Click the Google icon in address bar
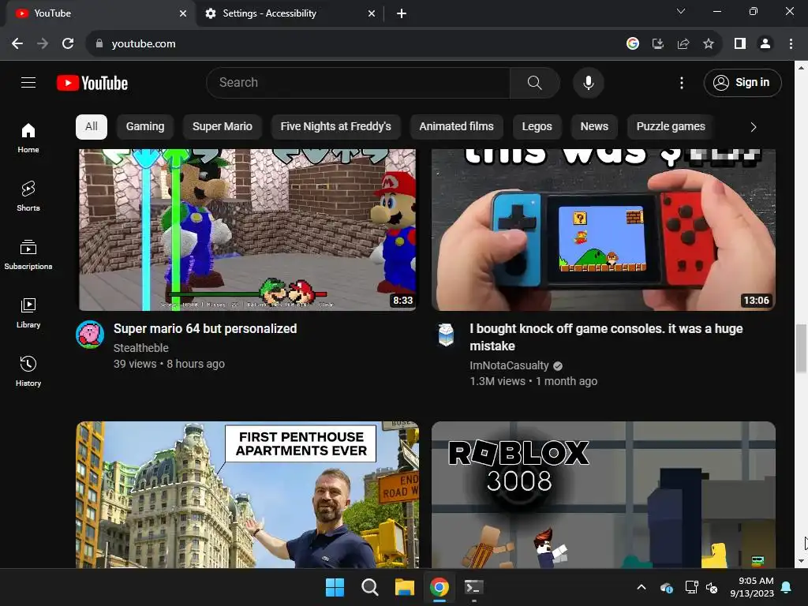 [632, 44]
